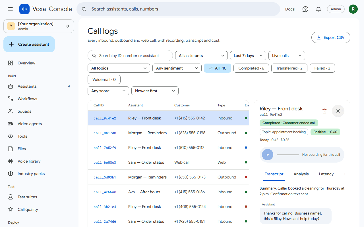
Task: Click the Voxa Console logo icon
Action: tap(24, 9)
